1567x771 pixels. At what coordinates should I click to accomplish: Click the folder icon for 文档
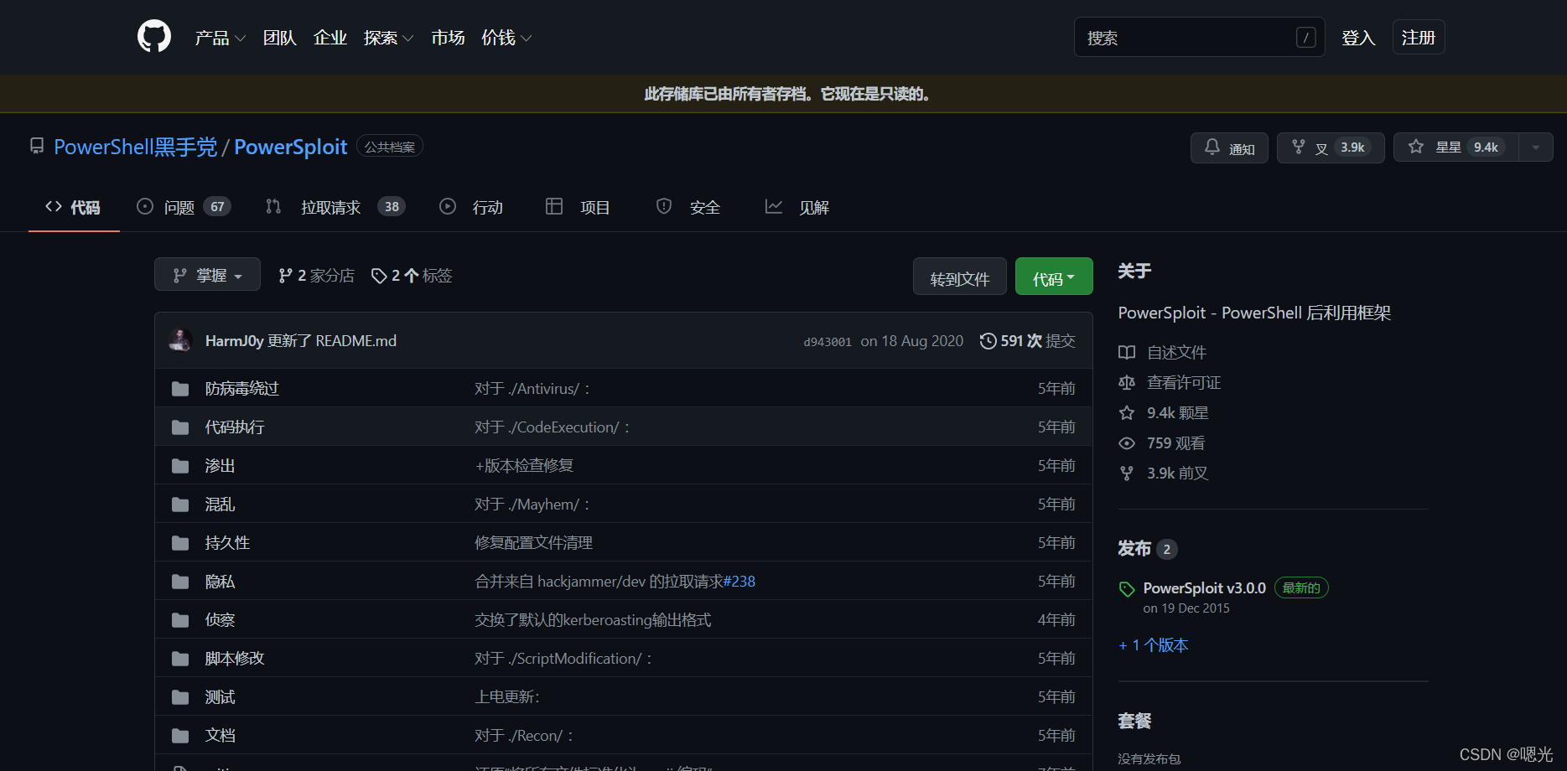tap(180, 736)
